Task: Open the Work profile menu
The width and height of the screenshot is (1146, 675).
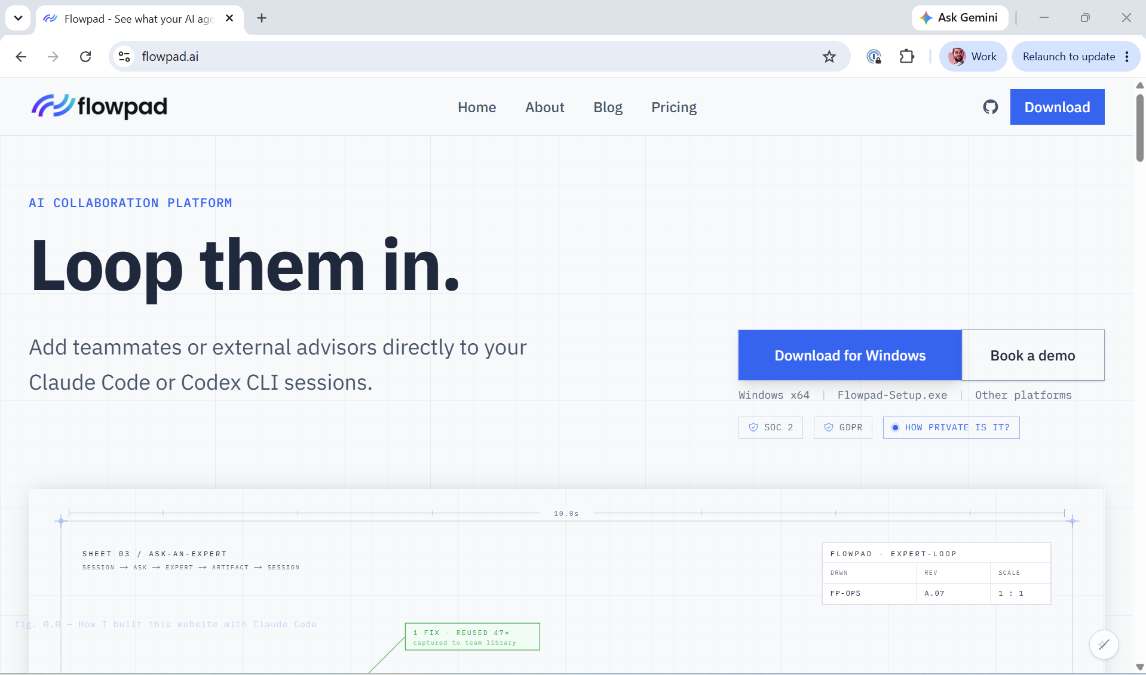Action: tap(973, 57)
